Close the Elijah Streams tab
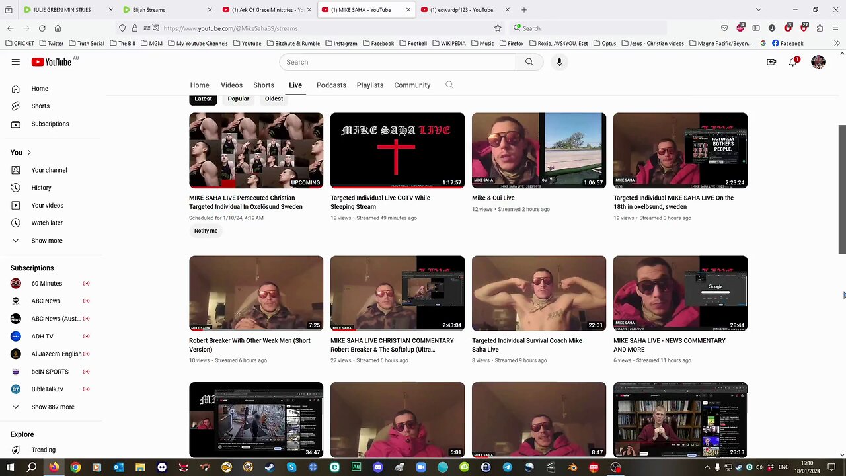The width and height of the screenshot is (846, 476). tap(210, 10)
